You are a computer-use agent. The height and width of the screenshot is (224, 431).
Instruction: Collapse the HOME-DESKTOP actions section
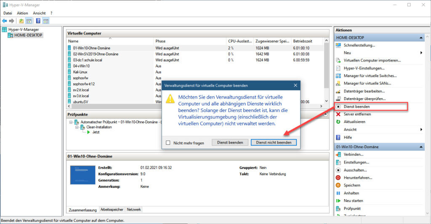pyautogui.click(x=421, y=37)
